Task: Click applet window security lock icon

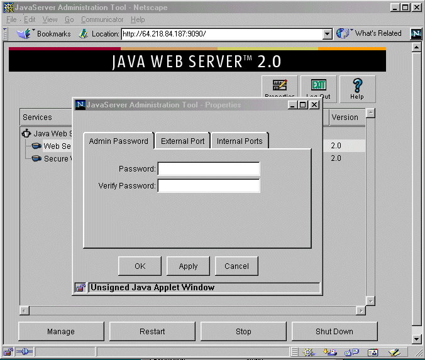Action: (80, 288)
